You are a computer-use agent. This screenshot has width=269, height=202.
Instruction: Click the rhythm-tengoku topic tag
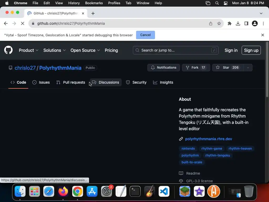(x=218, y=155)
